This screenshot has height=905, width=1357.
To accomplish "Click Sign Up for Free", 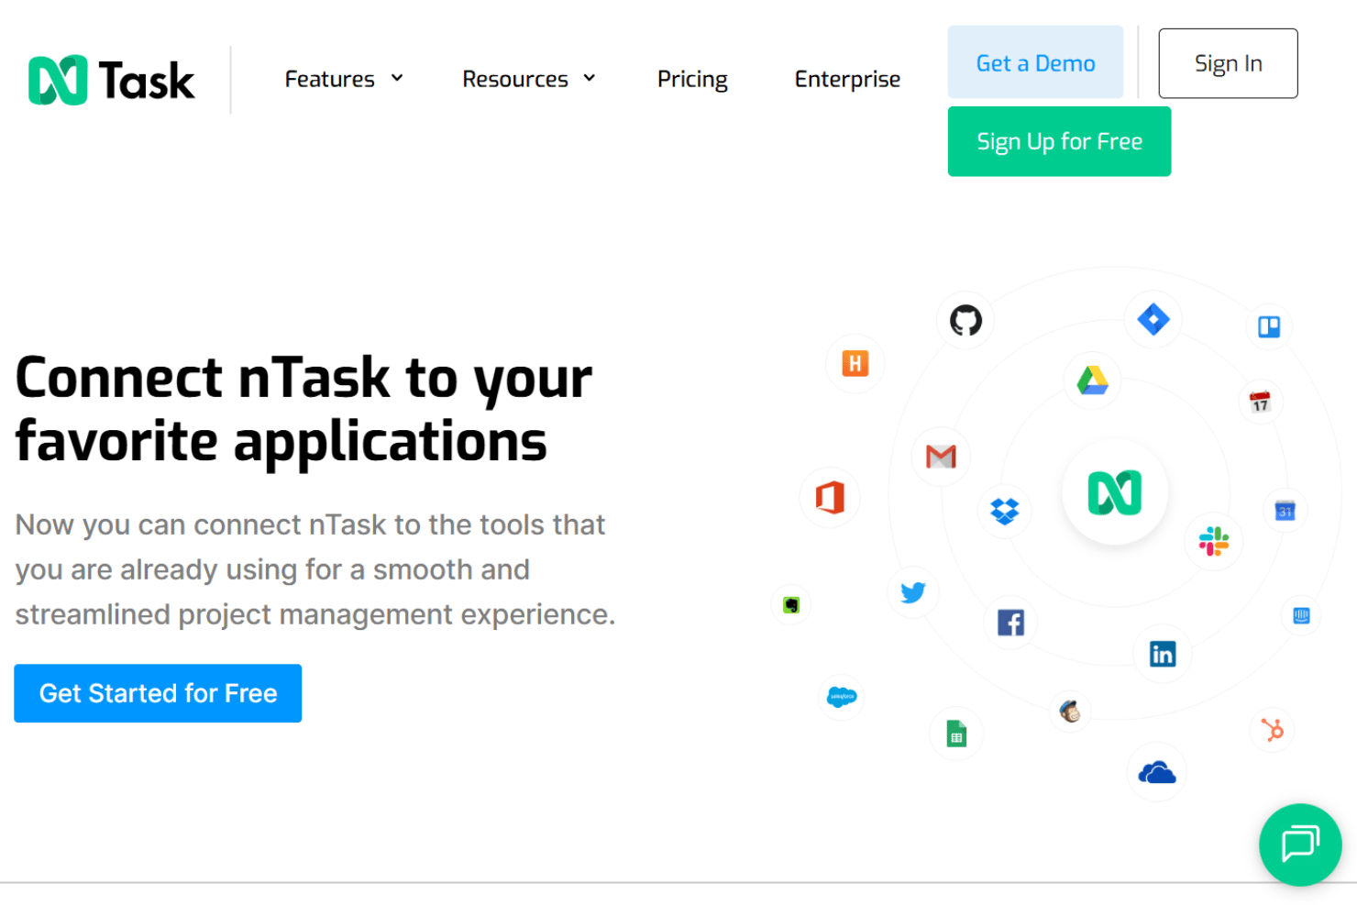I will point(1059,141).
